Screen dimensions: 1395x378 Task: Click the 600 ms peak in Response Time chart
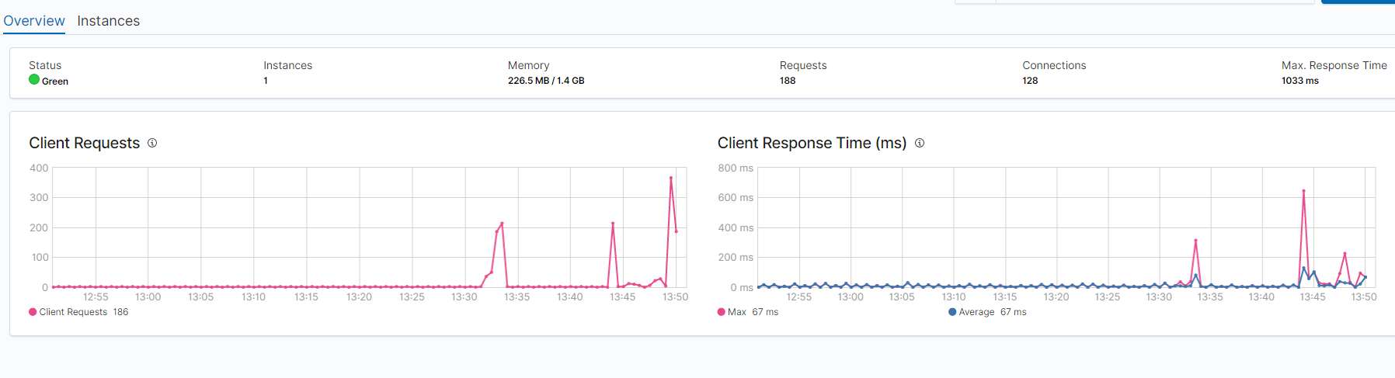(1303, 191)
